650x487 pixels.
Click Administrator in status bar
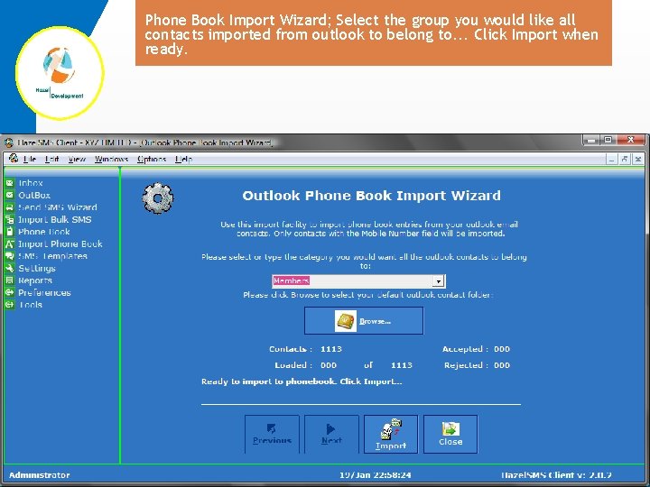coord(40,475)
